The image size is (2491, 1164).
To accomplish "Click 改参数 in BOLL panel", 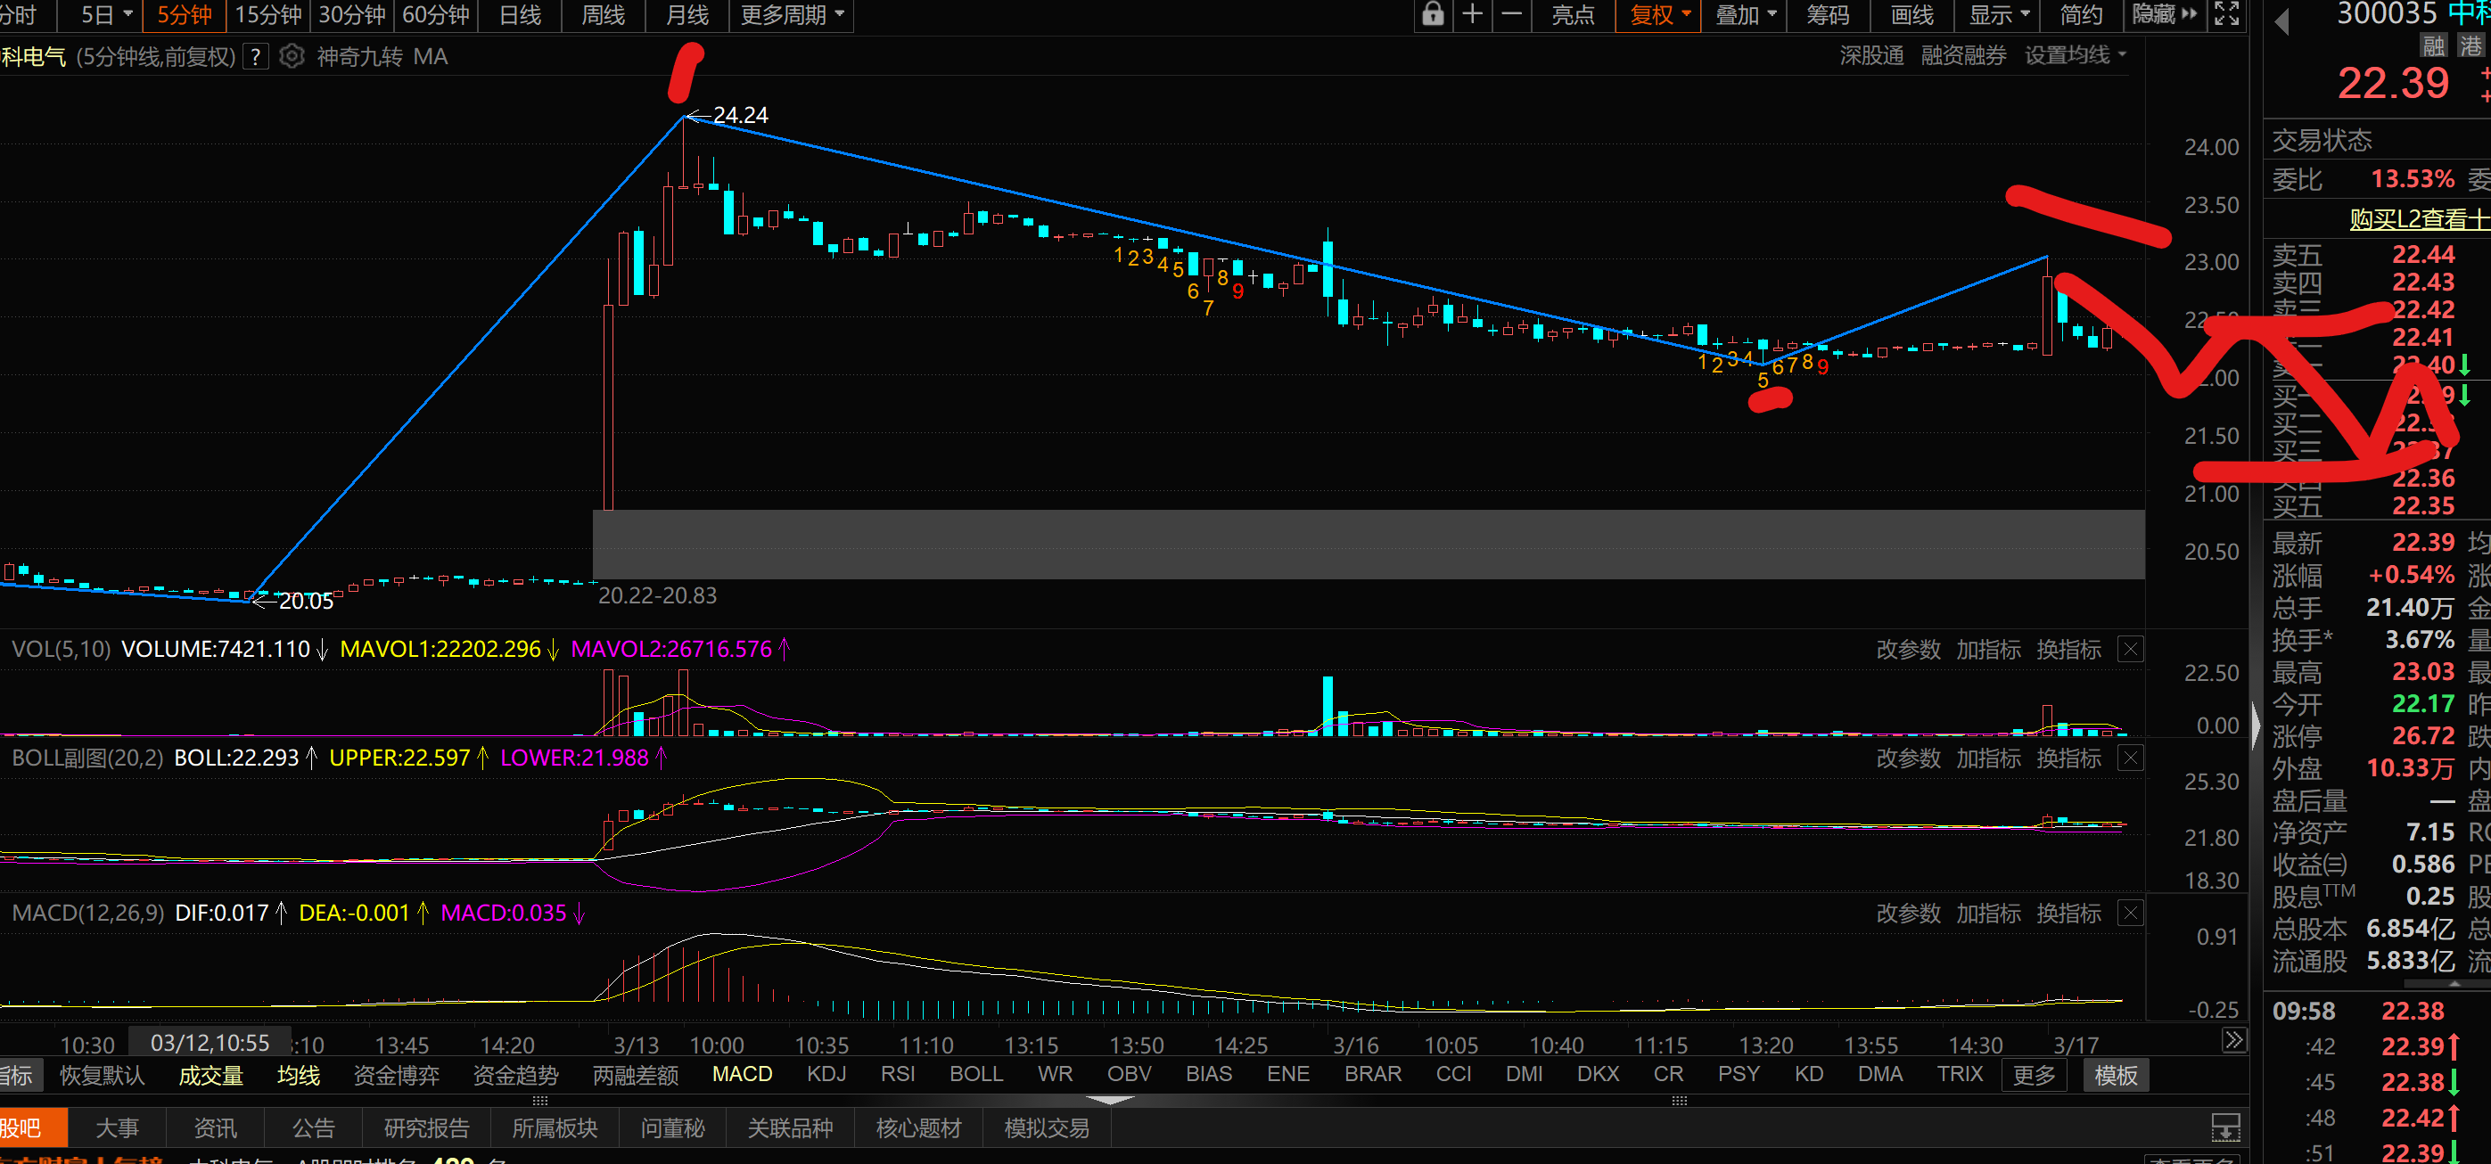I will 1908,759.
